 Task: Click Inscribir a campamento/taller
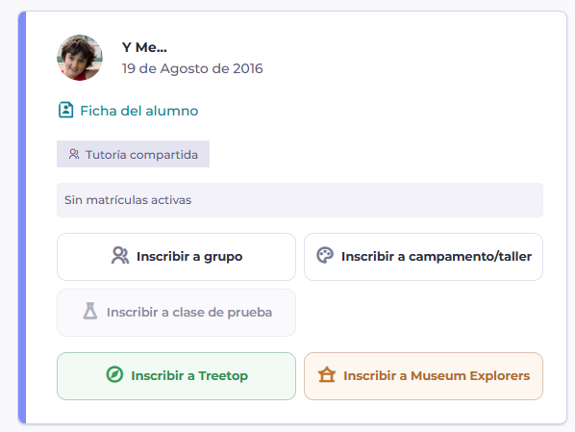(x=423, y=257)
